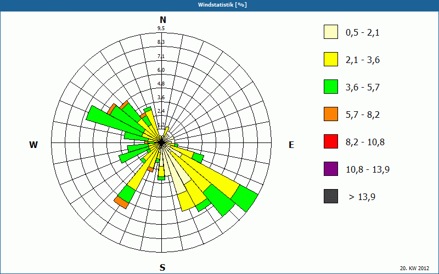Viewport: 439px width, 274px height.
Task: Click the '8,2 - 10,8' legend label
Action: (x=365, y=142)
